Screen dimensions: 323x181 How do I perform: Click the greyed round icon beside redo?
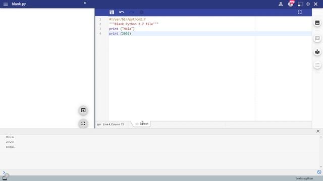pyautogui.click(x=142, y=12)
